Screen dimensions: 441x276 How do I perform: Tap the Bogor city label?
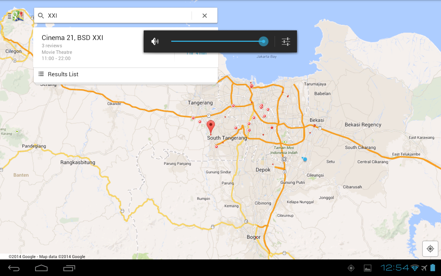(x=254, y=237)
